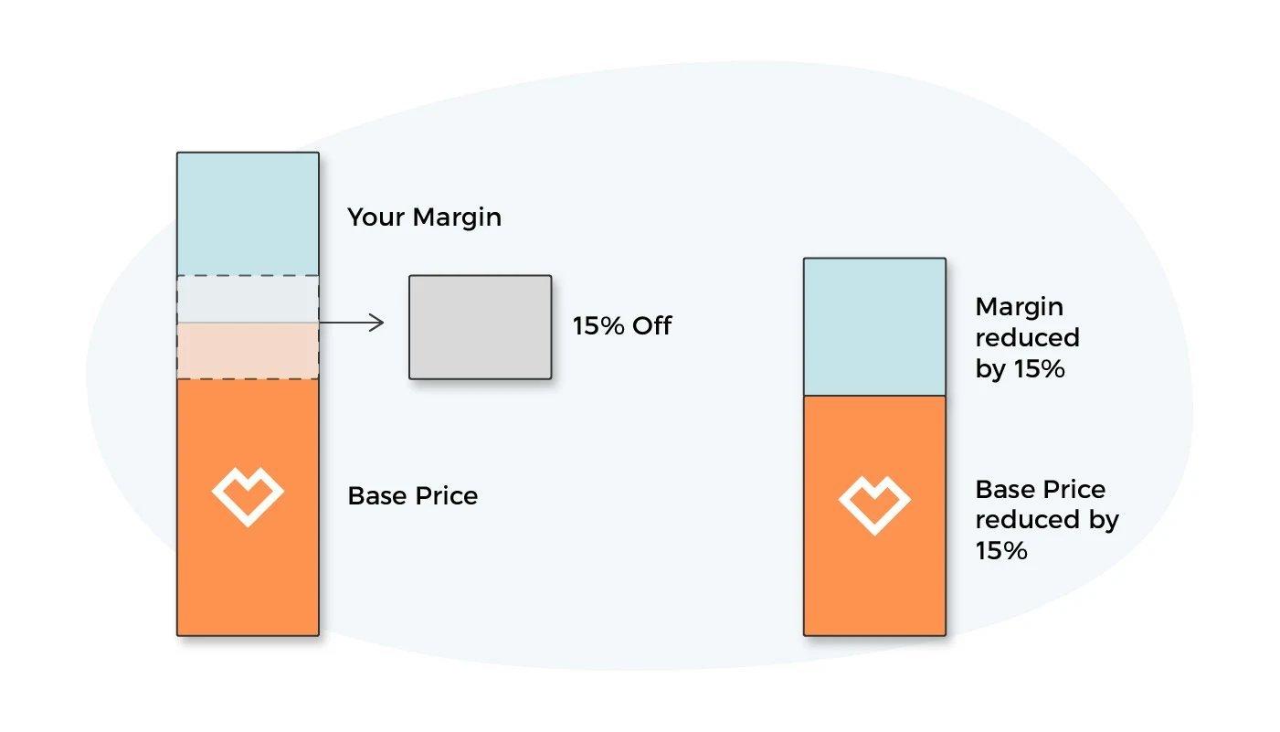Click the arrow pointing to the gray box
1280x732 pixels.
[x=352, y=323]
